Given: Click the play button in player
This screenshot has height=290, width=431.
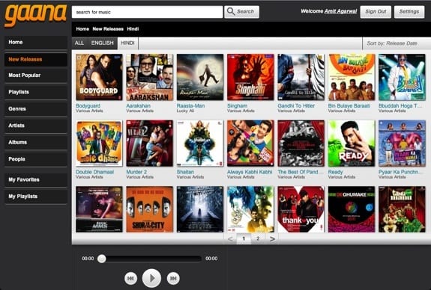Looking at the screenshot, I should click(x=151, y=278).
